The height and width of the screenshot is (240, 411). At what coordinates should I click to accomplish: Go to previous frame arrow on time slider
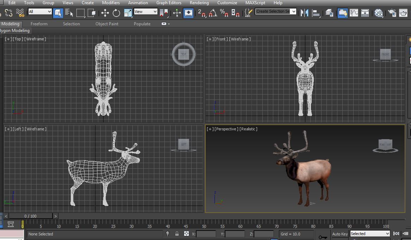(6, 216)
